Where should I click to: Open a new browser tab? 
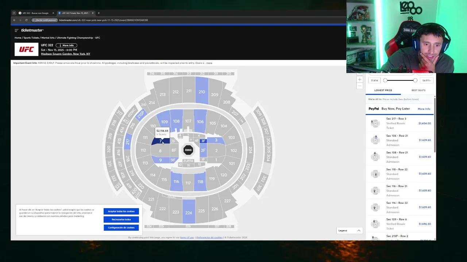(x=99, y=13)
